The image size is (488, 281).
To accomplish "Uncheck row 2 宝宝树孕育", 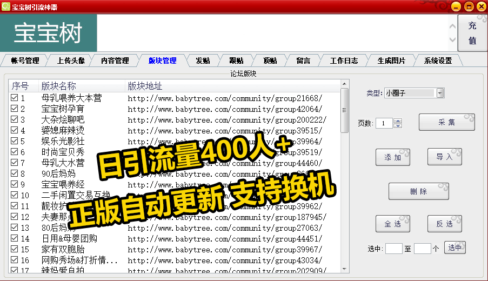I will point(14,109).
